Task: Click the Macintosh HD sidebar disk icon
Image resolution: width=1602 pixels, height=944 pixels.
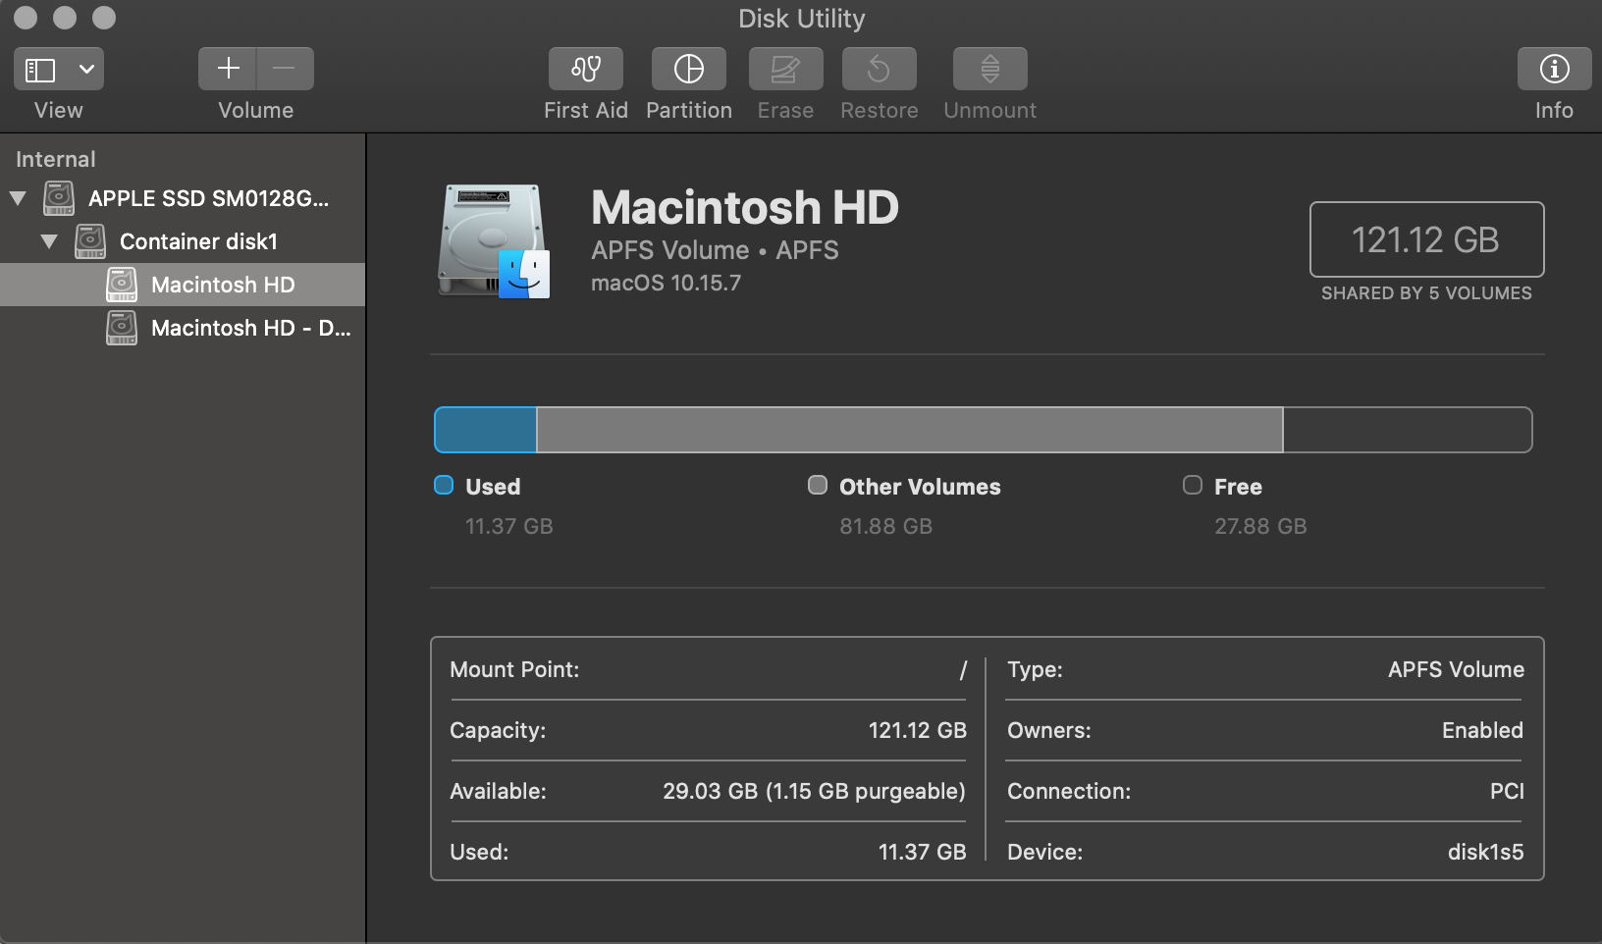Action: click(x=122, y=285)
